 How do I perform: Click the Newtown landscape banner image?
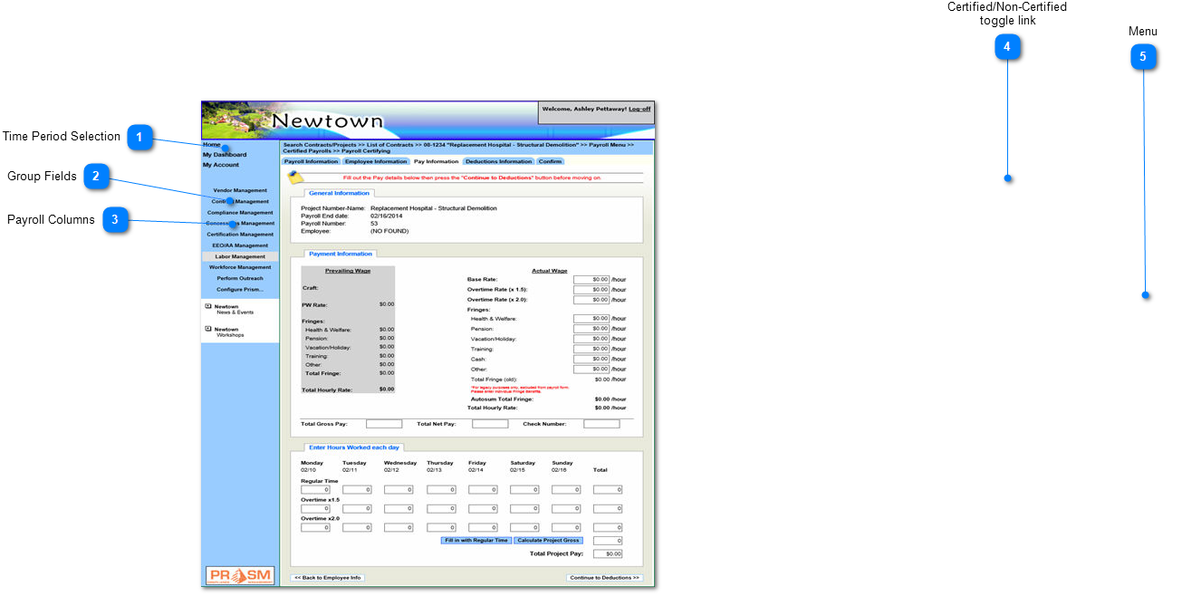235,120
